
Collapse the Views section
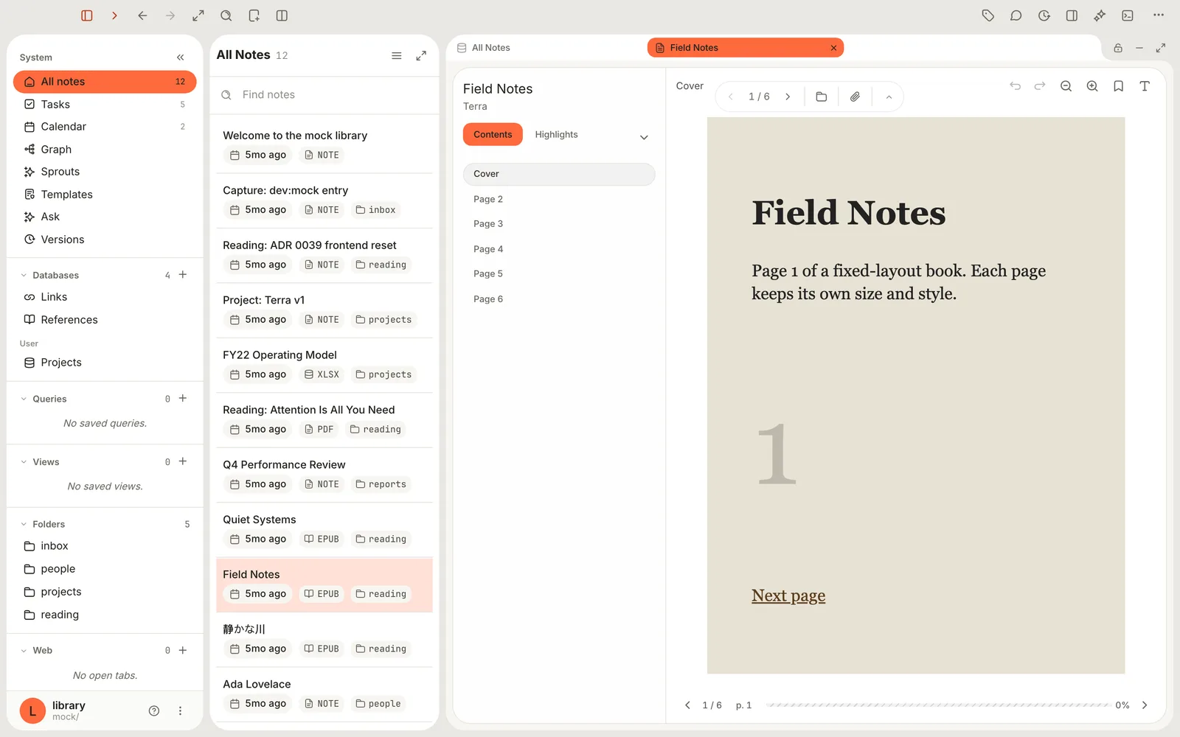click(24, 462)
